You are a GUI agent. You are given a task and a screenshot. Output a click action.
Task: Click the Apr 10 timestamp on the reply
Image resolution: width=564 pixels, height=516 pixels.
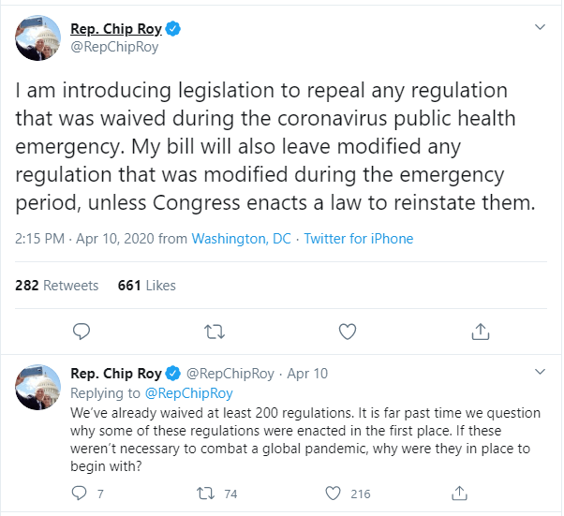click(307, 374)
